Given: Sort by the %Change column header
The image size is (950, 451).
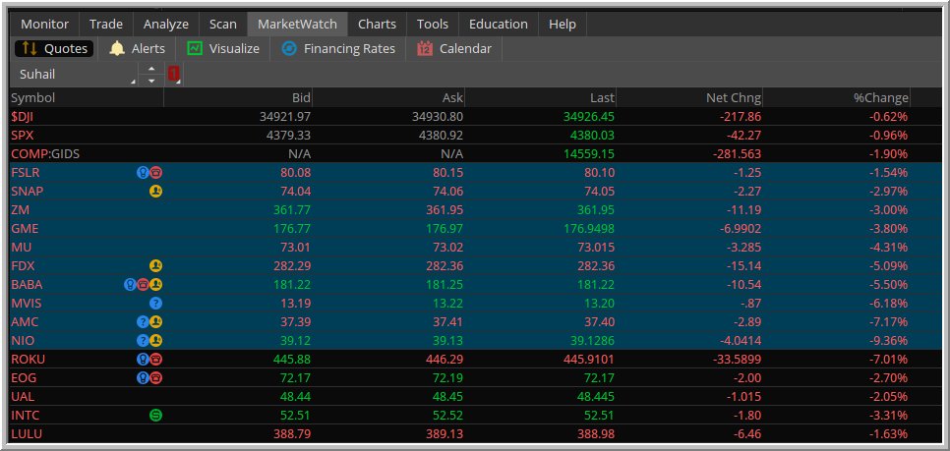Looking at the screenshot, I should point(837,97).
